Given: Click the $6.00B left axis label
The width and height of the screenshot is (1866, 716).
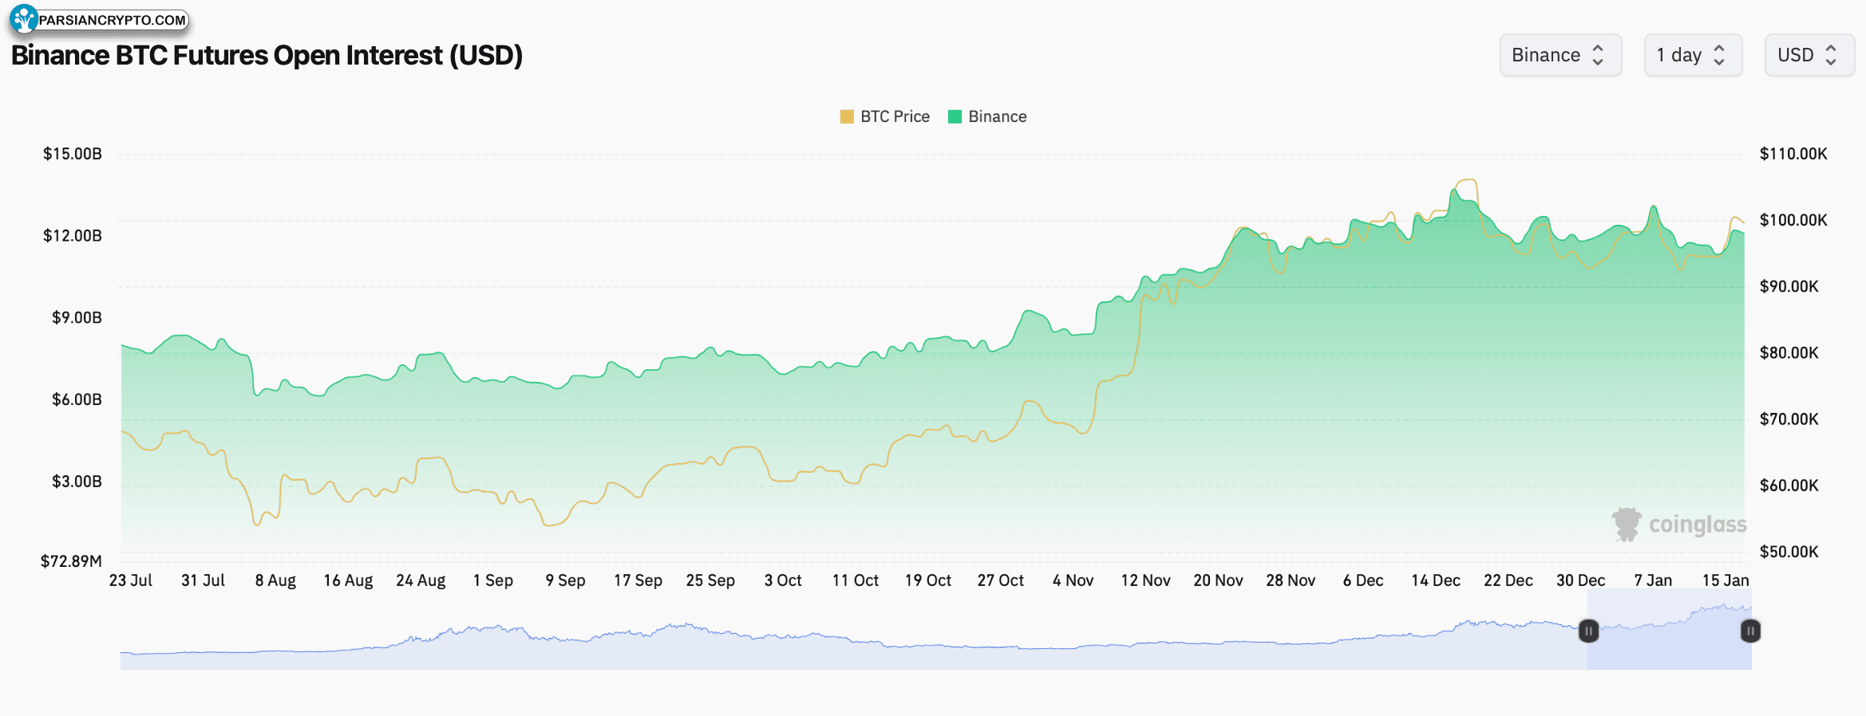Looking at the screenshot, I should tap(77, 399).
